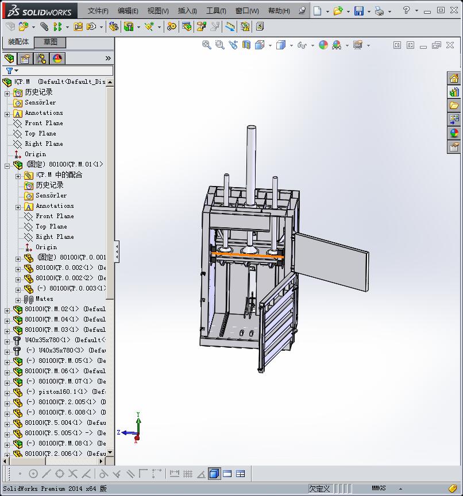Switch to the 草图 tab
This screenshot has width=463, height=496.
pos(50,42)
